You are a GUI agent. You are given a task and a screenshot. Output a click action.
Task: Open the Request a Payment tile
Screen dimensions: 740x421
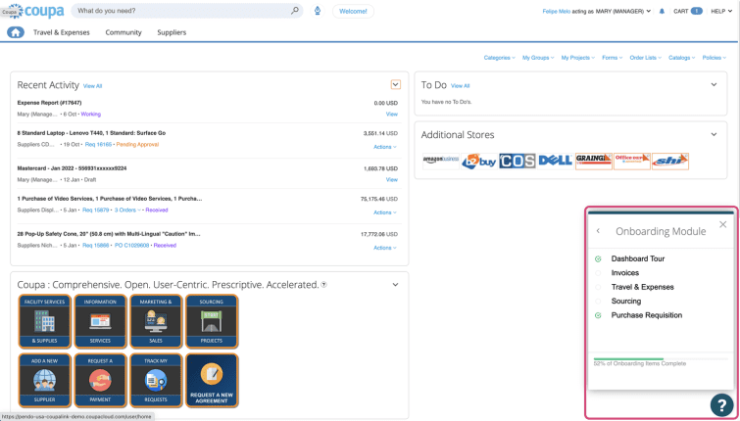point(100,380)
